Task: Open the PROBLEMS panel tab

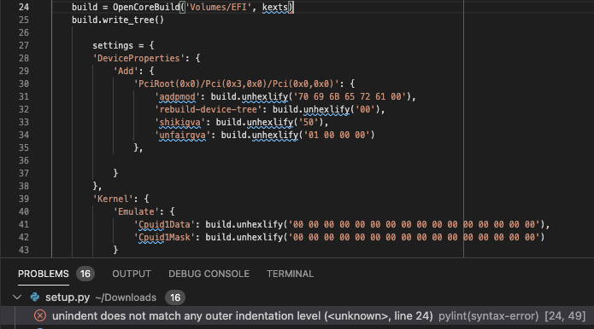Action: click(44, 274)
